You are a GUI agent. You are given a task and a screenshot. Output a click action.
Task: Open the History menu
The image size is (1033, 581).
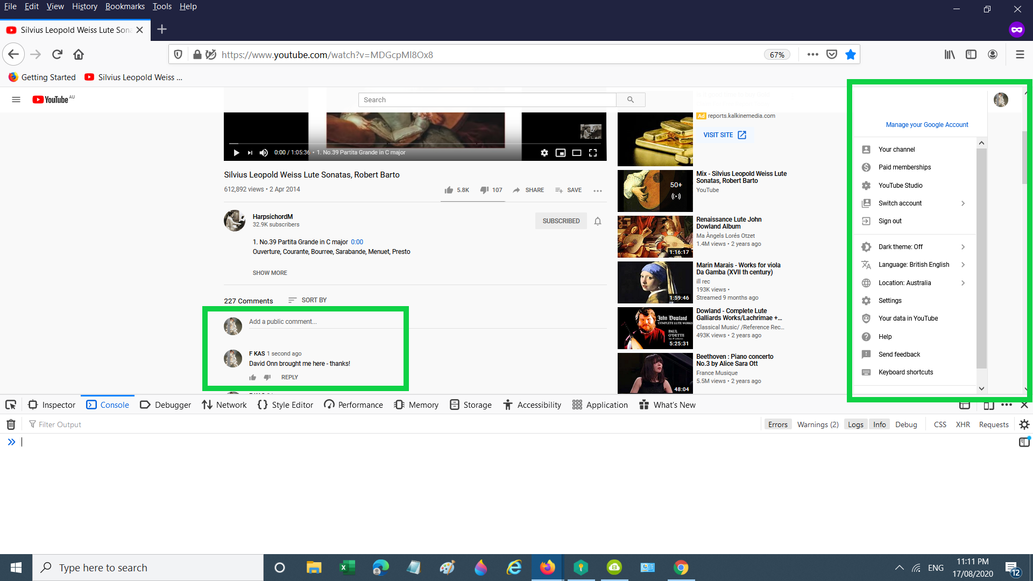tap(84, 6)
